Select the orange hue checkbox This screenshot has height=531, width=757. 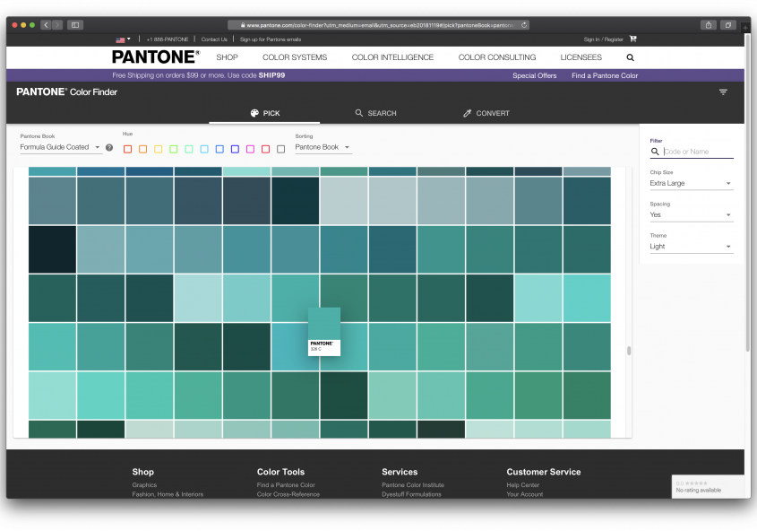(x=143, y=149)
